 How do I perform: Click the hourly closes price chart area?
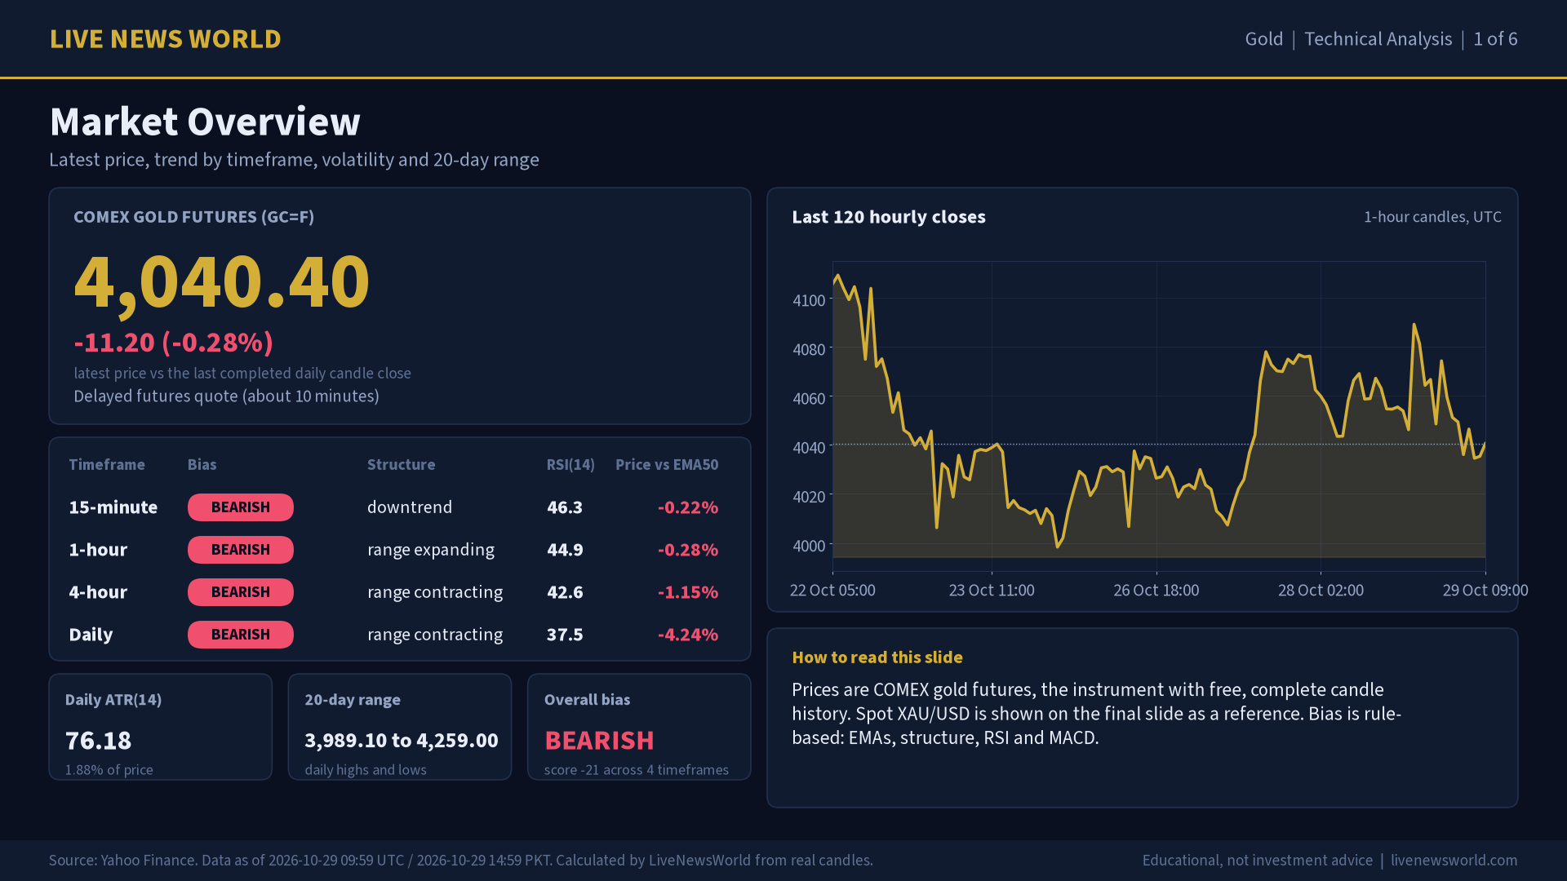click(1159, 416)
